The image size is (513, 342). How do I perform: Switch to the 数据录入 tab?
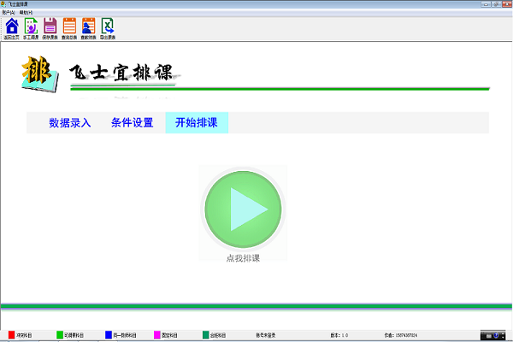(x=70, y=123)
